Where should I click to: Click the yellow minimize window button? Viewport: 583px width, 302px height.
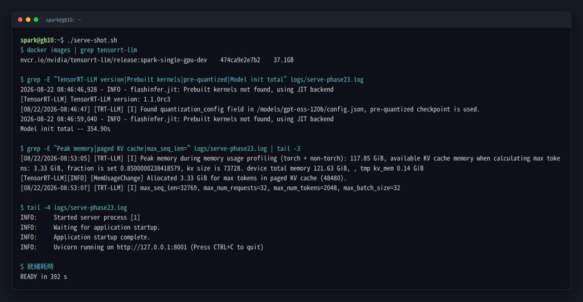28,20
